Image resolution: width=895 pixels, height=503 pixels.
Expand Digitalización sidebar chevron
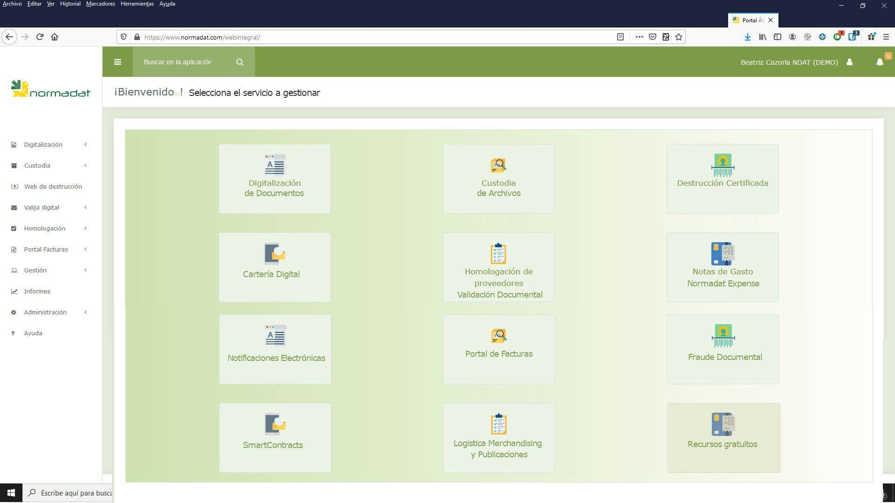click(x=85, y=144)
